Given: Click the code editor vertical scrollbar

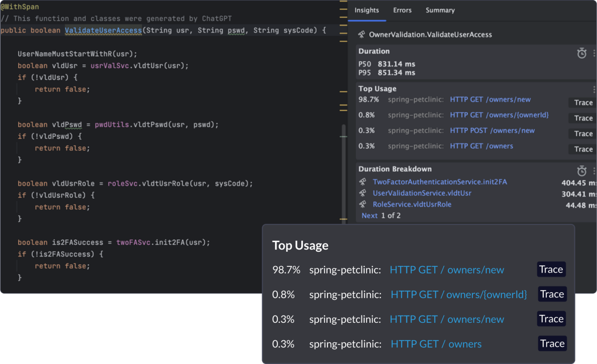Looking at the screenshot, I should coord(344,171).
